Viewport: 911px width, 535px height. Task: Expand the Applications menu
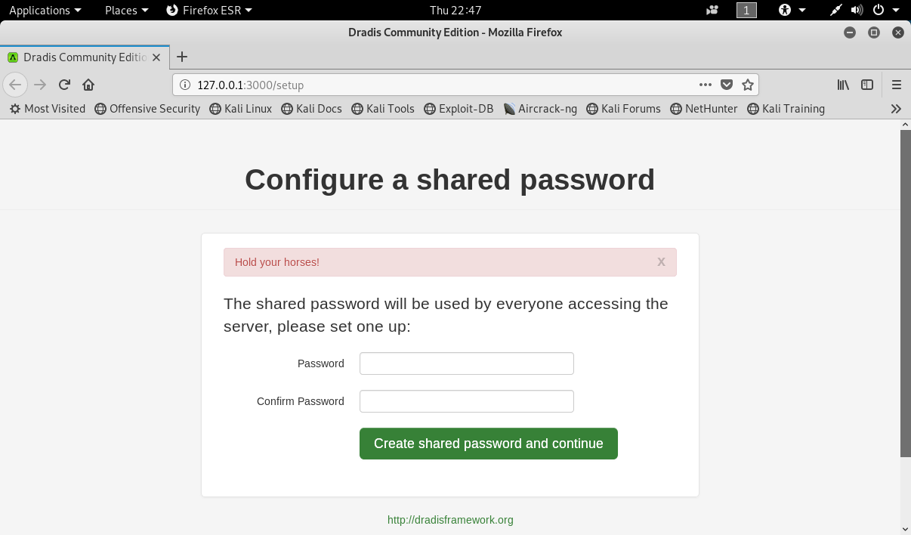pos(45,10)
